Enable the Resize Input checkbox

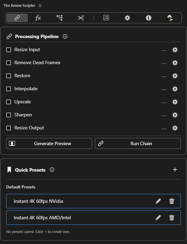click(x=9, y=50)
